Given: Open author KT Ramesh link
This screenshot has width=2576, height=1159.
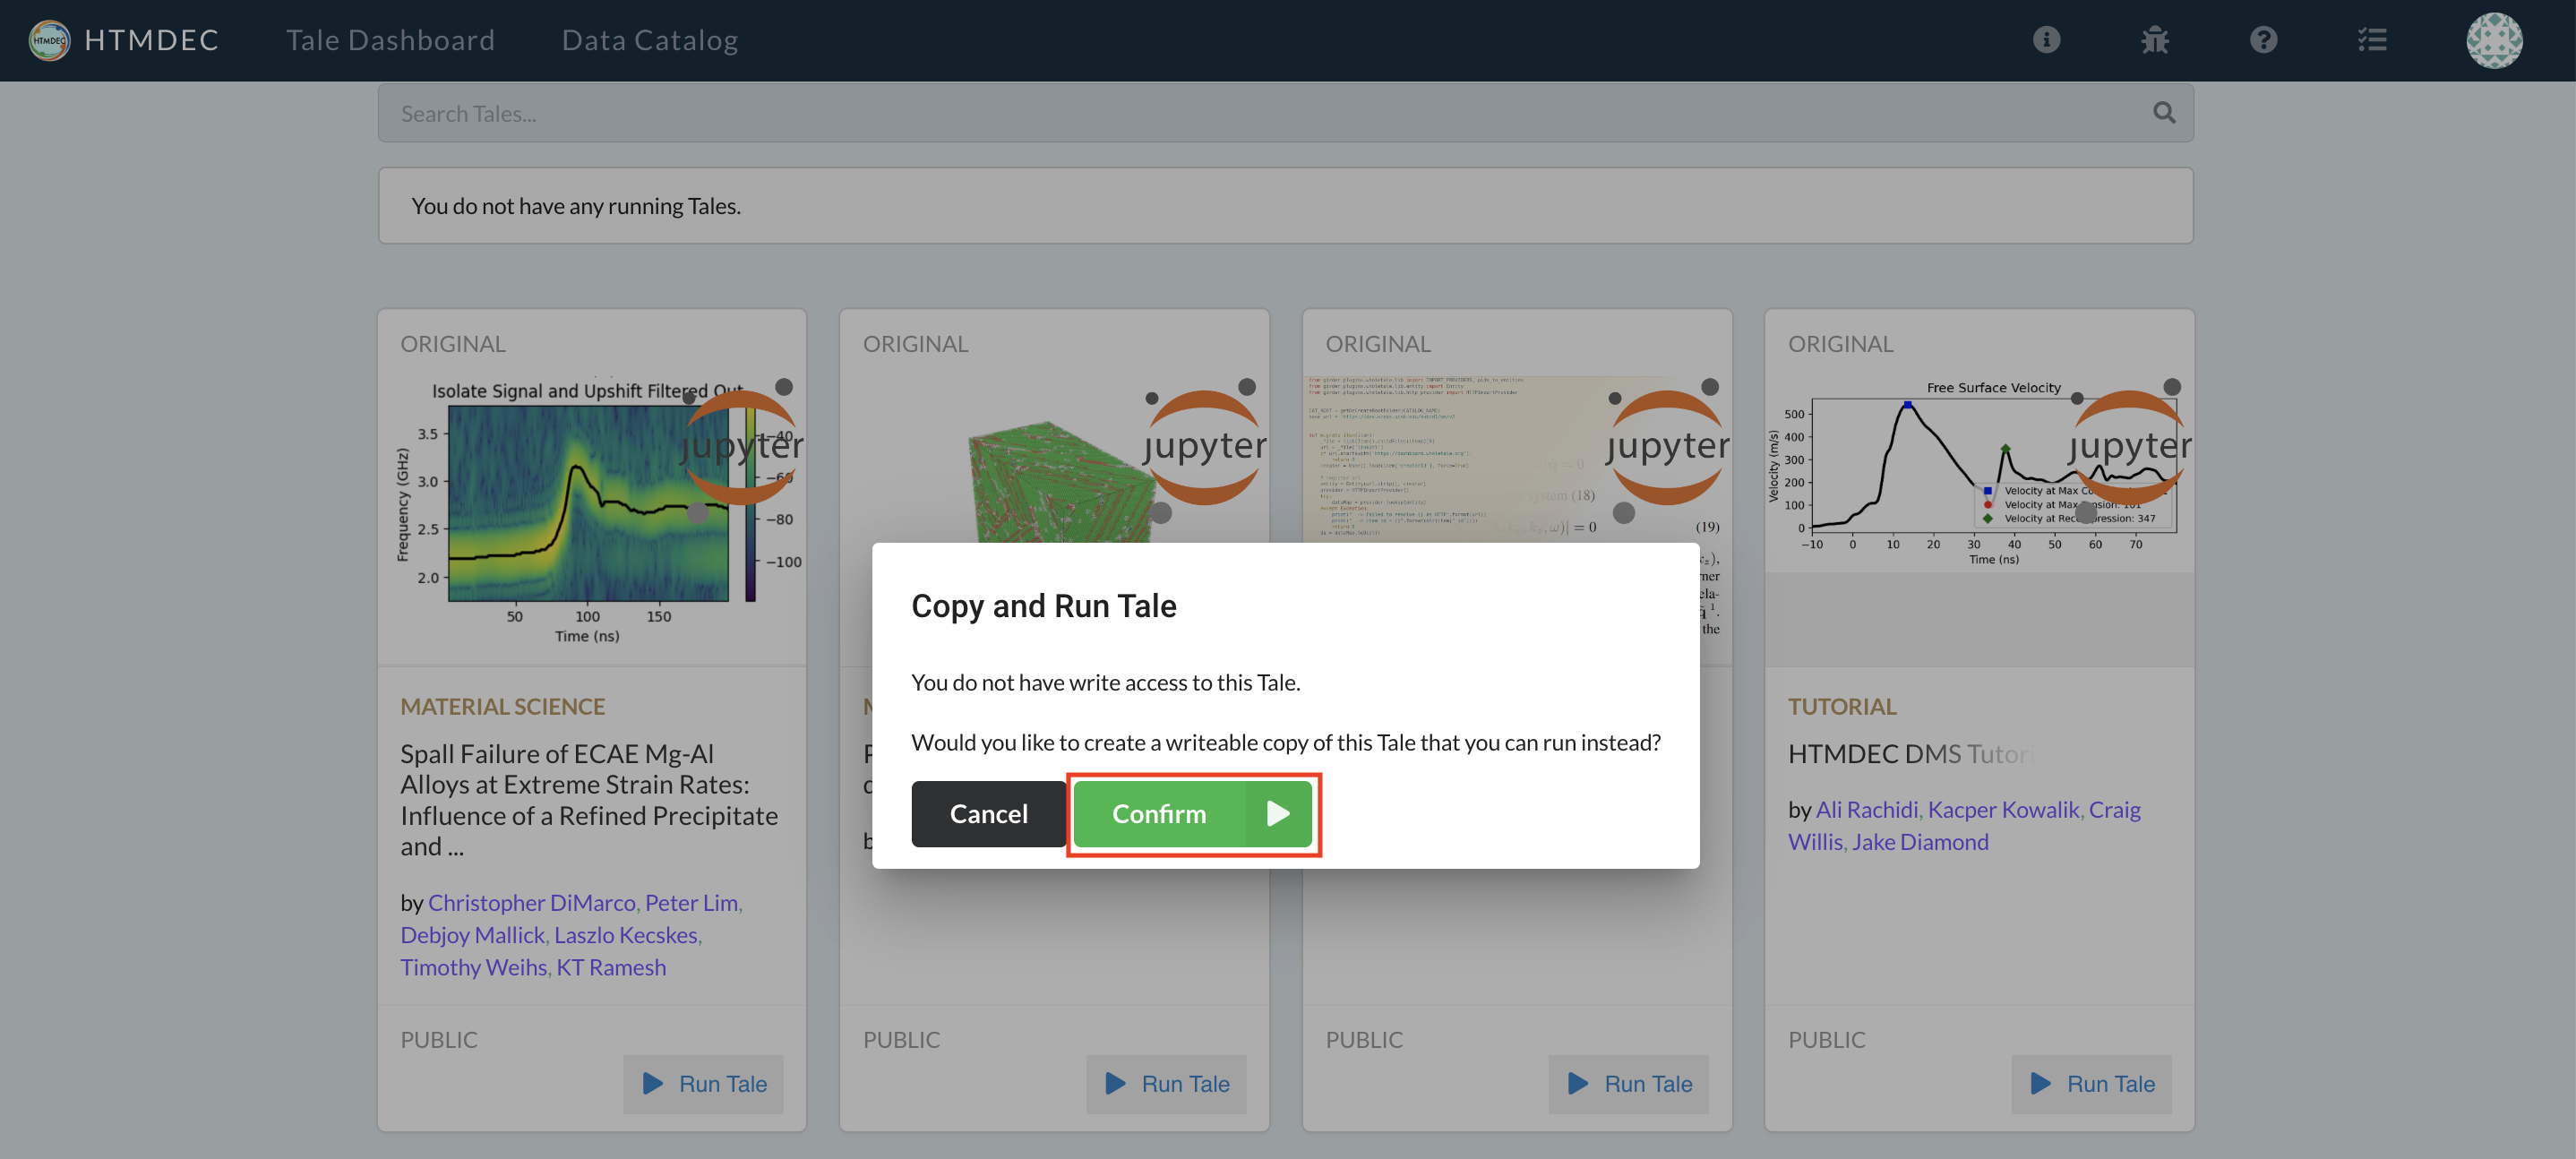Looking at the screenshot, I should 610,967.
